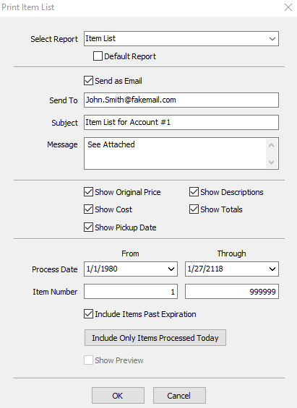Toggle Show Descriptions checkbox
This screenshot has width=297, height=408.
click(x=194, y=192)
